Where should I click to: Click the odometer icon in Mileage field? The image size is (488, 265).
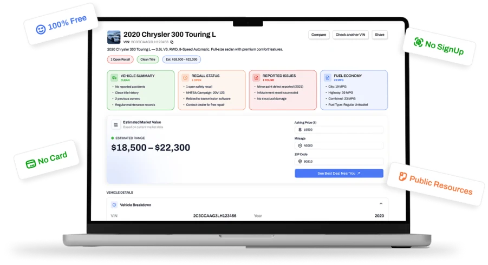pyautogui.click(x=300, y=145)
